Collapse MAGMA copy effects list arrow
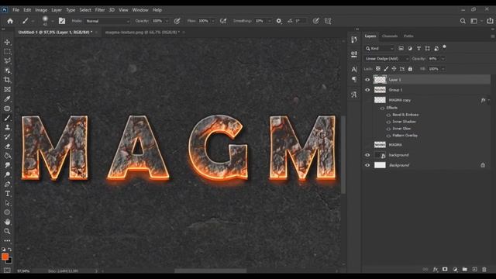Screen dimensions: 496x279 (x=489, y=100)
